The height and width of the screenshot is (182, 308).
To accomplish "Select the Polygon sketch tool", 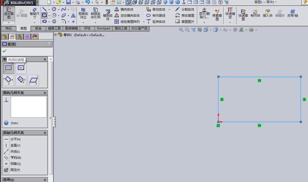I will (x=54, y=21).
